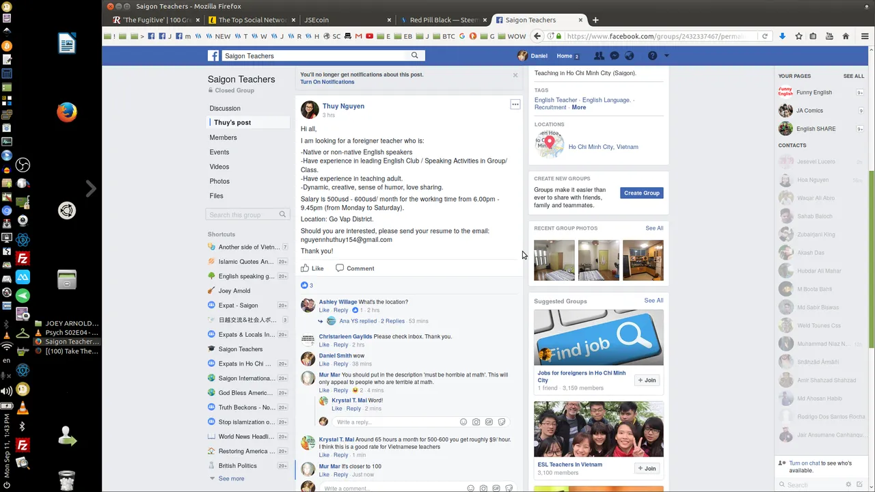
Task: Open post options ellipsis on Thuy's post
Action: 515,105
